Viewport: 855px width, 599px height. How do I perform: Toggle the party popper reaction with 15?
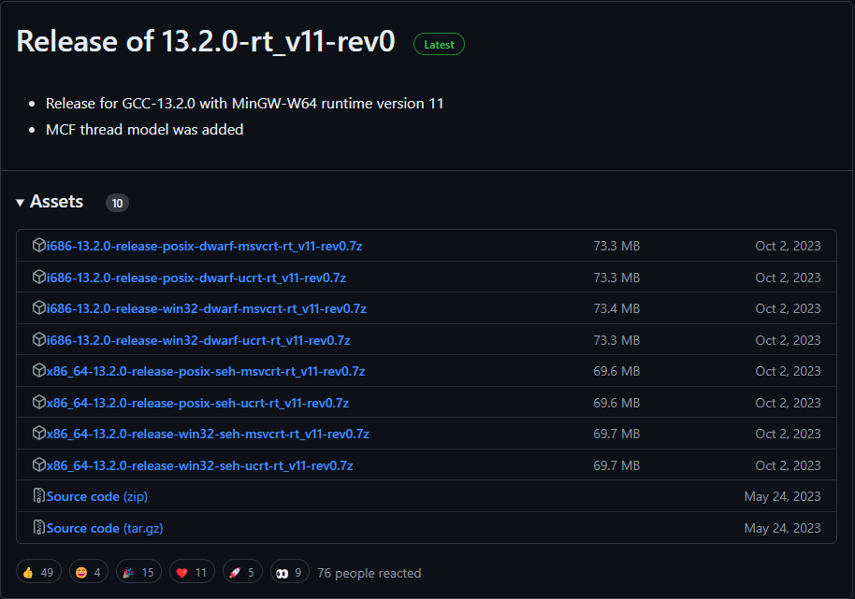coord(139,572)
